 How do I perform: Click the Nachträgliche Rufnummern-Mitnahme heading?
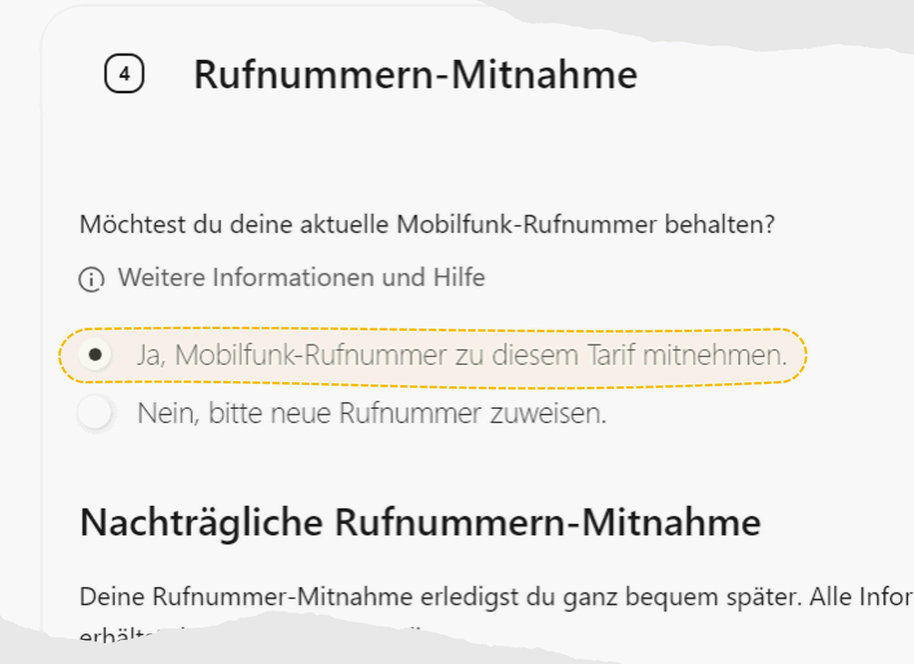coord(421,521)
